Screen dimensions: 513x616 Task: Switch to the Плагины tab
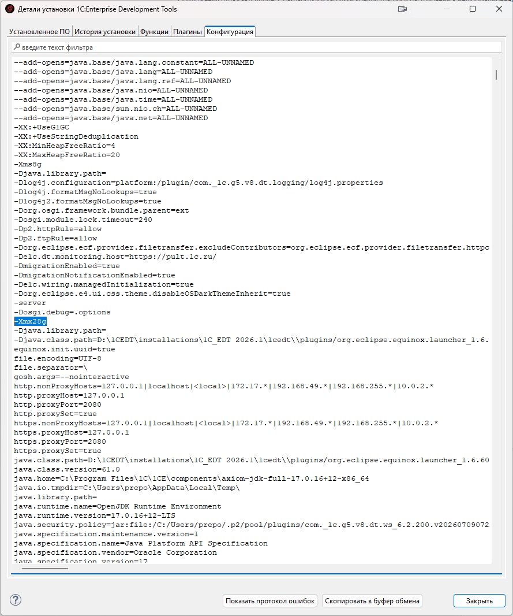coord(188,32)
